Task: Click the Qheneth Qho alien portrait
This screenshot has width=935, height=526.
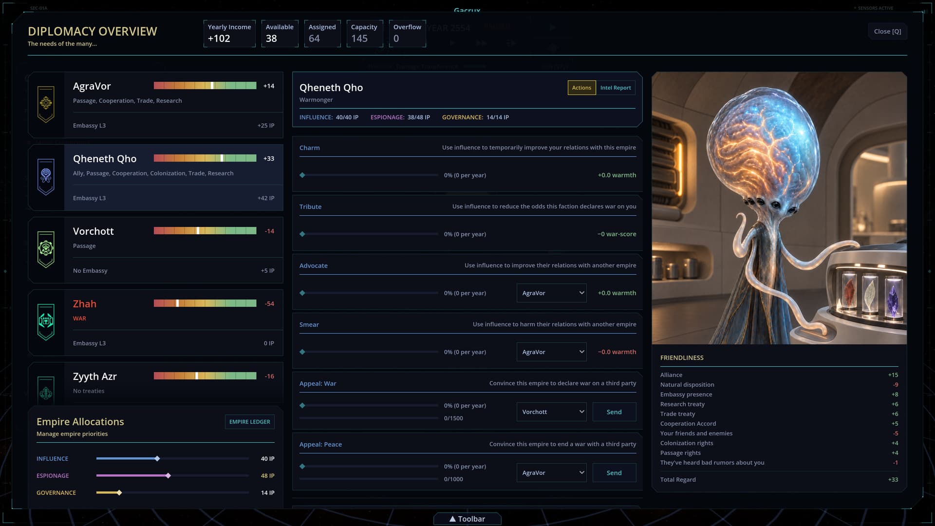Action: coord(779,208)
